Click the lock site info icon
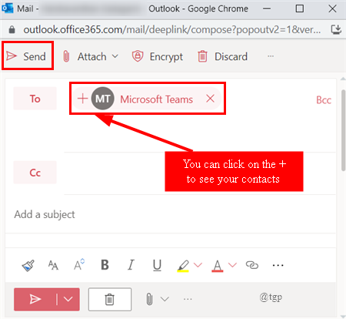This screenshot has height=319, width=346. (x=12, y=29)
